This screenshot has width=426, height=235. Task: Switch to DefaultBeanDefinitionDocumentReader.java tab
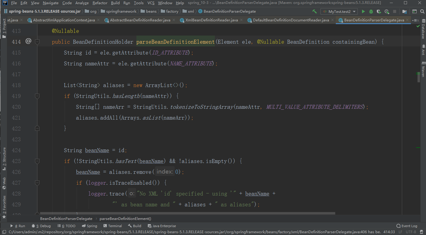pos(291,20)
